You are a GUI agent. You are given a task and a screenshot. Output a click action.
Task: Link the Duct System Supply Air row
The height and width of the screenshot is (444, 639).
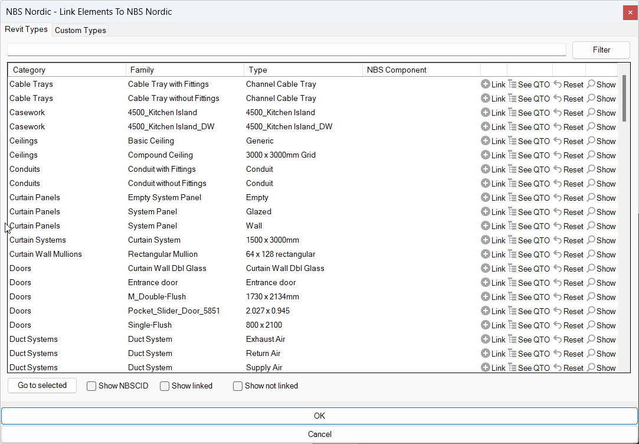point(493,368)
